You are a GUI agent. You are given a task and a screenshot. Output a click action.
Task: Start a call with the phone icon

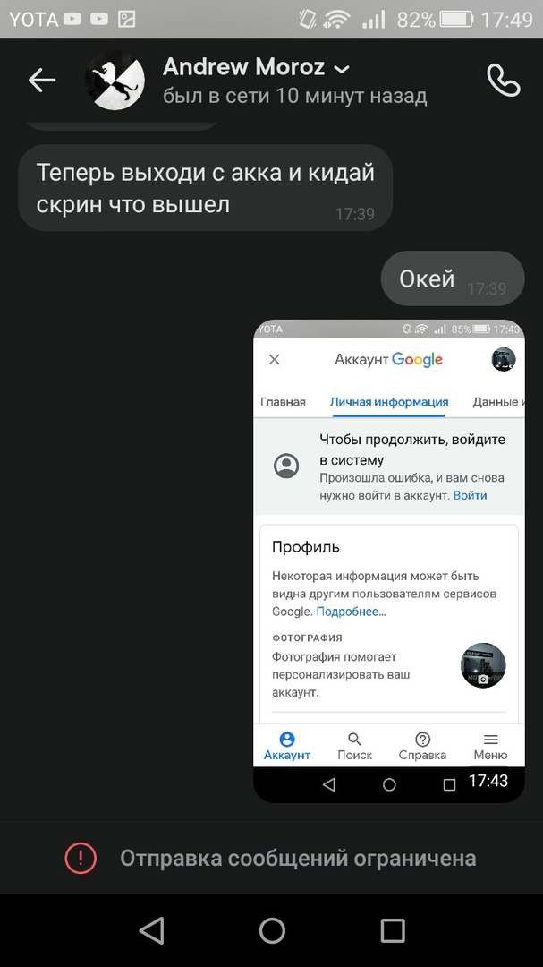coord(504,81)
